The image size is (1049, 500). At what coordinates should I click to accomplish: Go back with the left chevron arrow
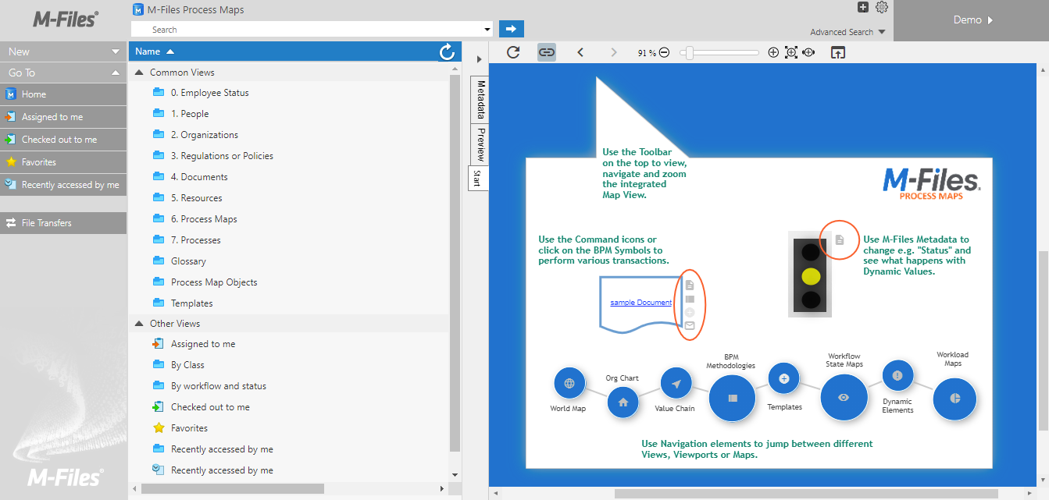tap(580, 52)
